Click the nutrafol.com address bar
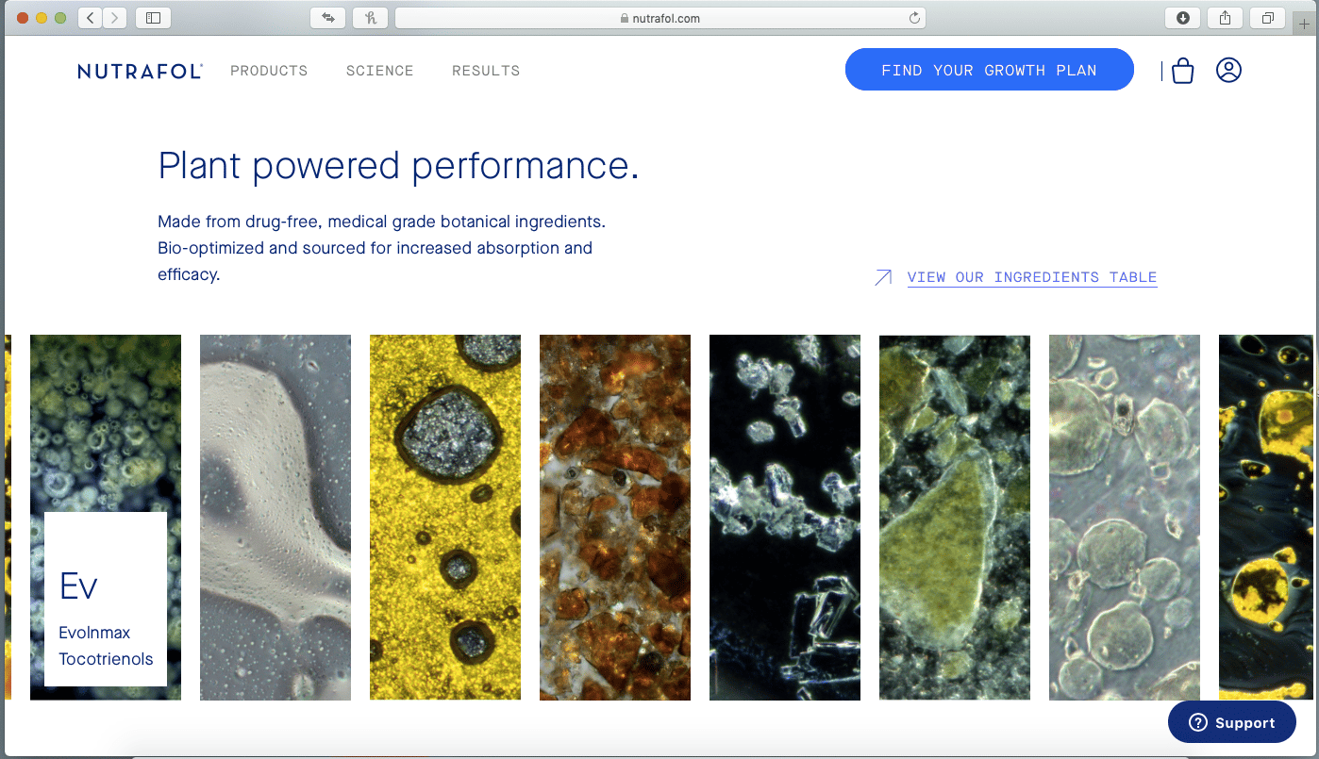This screenshot has height=759, width=1319. pos(659,18)
